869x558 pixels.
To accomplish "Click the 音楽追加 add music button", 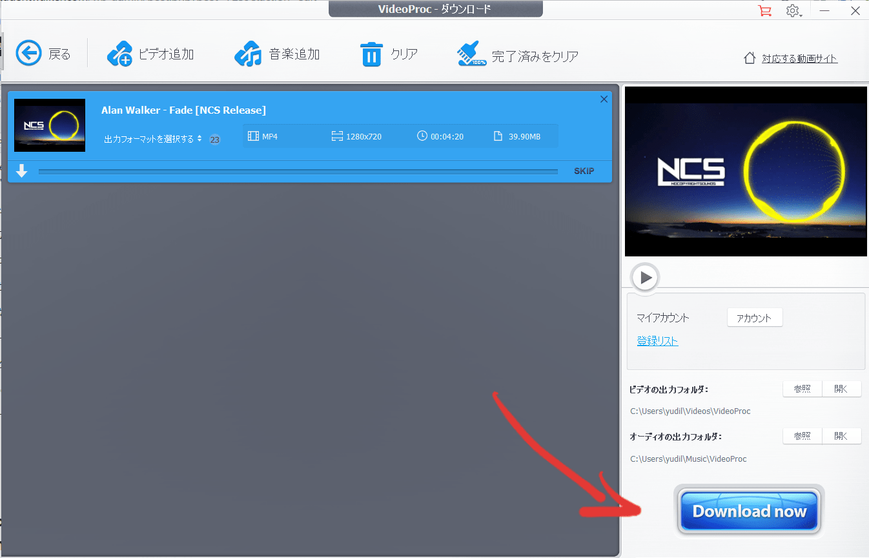I will pos(277,54).
